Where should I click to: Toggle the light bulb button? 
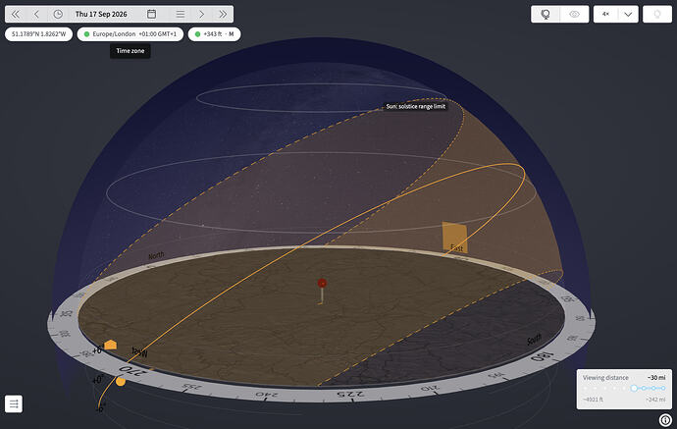pos(657,15)
